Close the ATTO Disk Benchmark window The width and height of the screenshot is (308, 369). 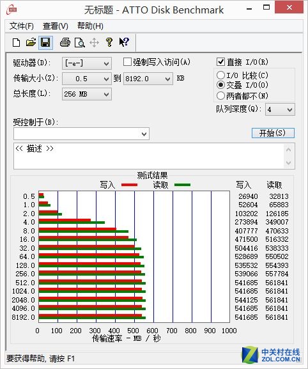(x=289, y=8)
